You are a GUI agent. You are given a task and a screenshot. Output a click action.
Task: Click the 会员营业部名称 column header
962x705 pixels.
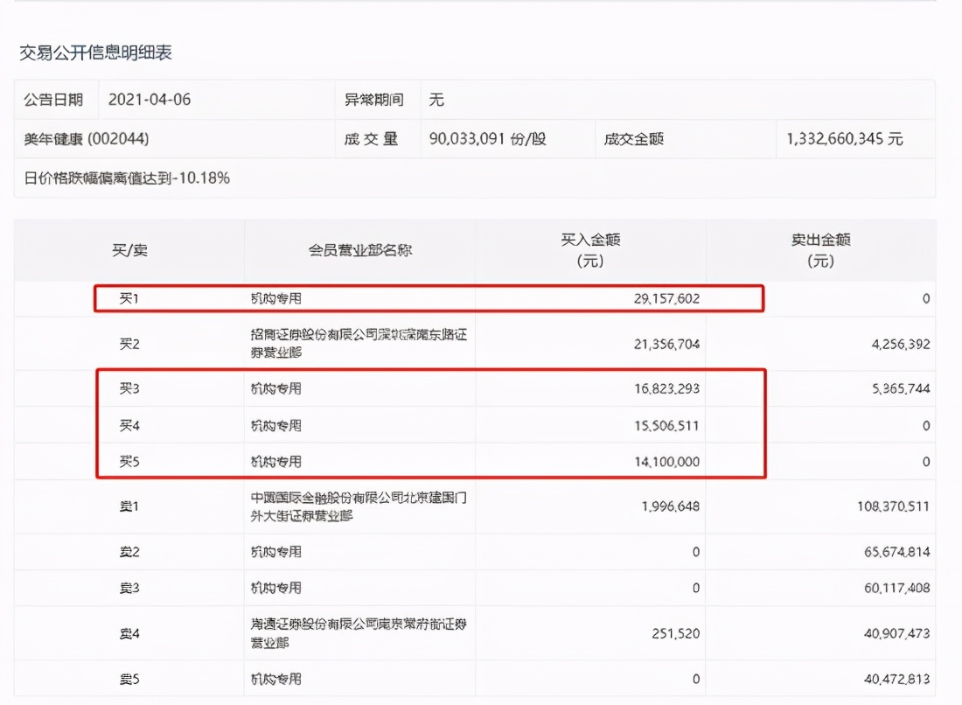coord(359,250)
